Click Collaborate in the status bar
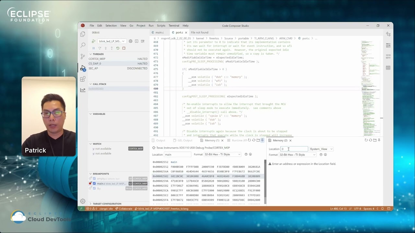Viewport: 415px width, 233px height. tap(123, 209)
